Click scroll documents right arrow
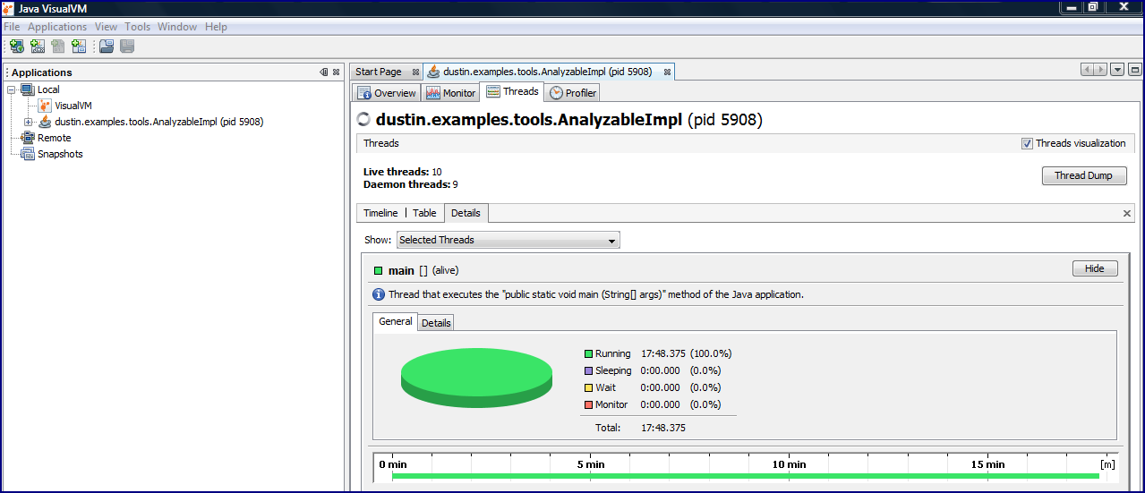 click(1100, 70)
